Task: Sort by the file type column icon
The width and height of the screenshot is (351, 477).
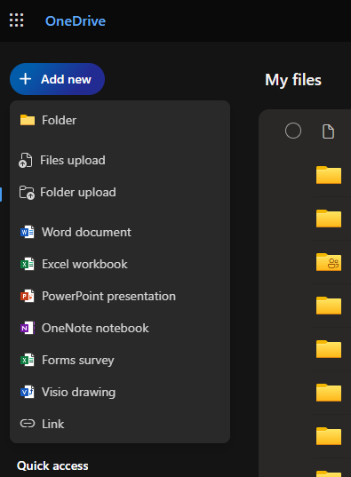Action: click(328, 131)
